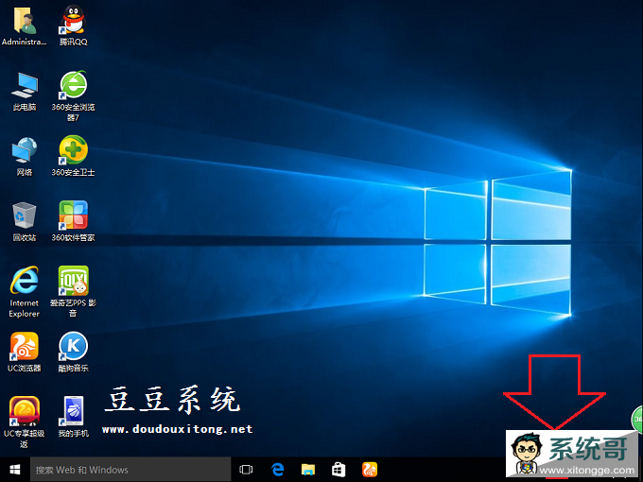This screenshot has height=482, width=643.
Task: Open Task View from the taskbar
Action: pos(247,470)
